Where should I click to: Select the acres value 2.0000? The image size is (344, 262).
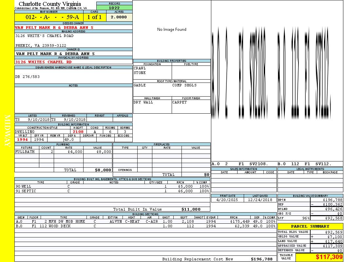[x=119, y=17]
